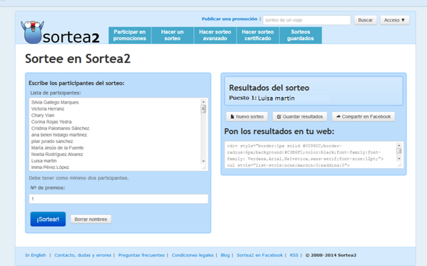Open Preguntas frecuentes footer link
Image resolution: width=427 pixels, height=266 pixels.
click(x=141, y=255)
